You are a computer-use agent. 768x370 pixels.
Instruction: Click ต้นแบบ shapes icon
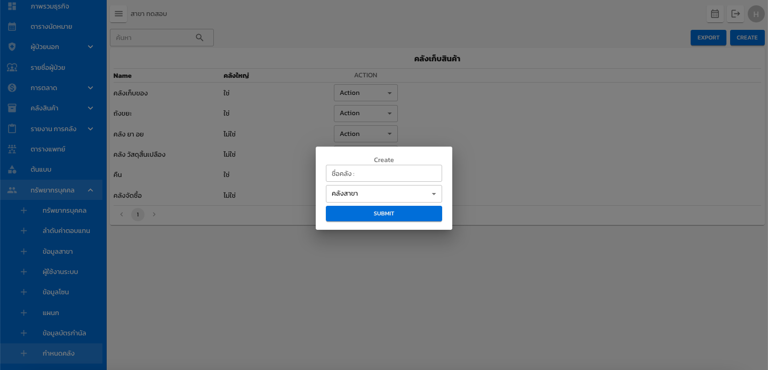pos(12,170)
